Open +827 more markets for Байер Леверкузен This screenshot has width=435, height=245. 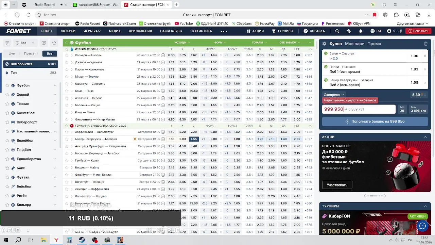tap(309, 139)
